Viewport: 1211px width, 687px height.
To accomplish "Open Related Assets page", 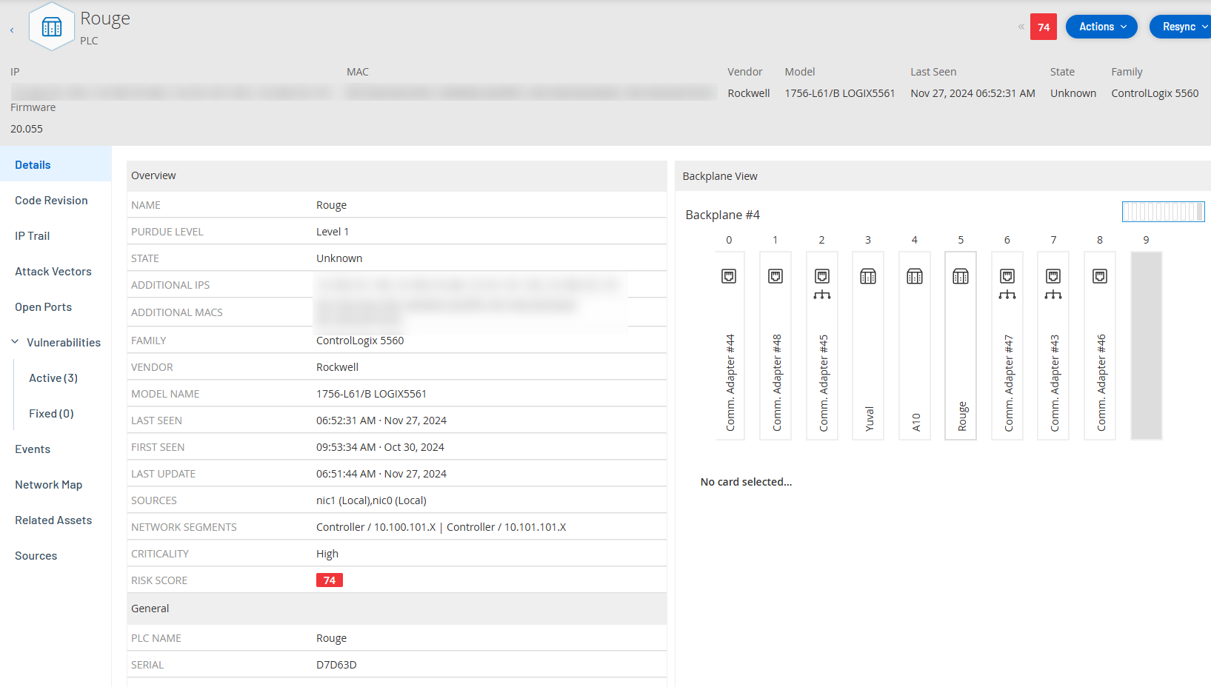I will pos(53,520).
